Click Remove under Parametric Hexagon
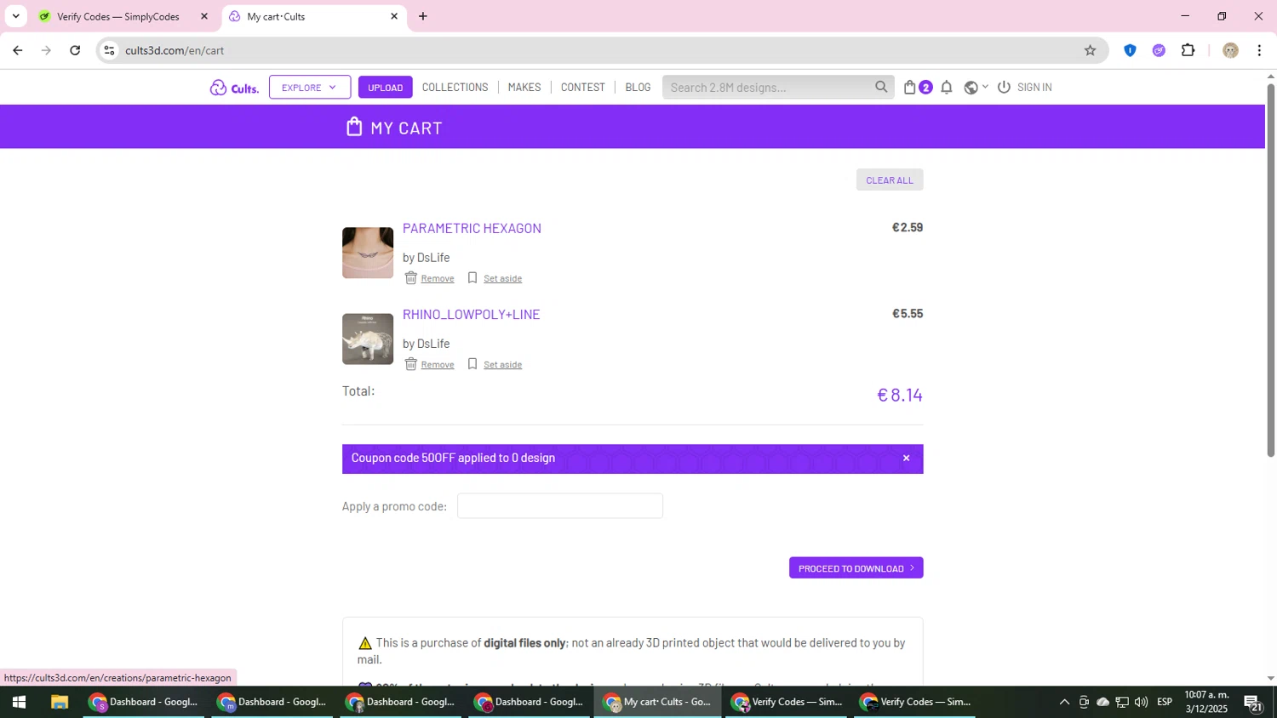The width and height of the screenshot is (1277, 718). (438, 278)
